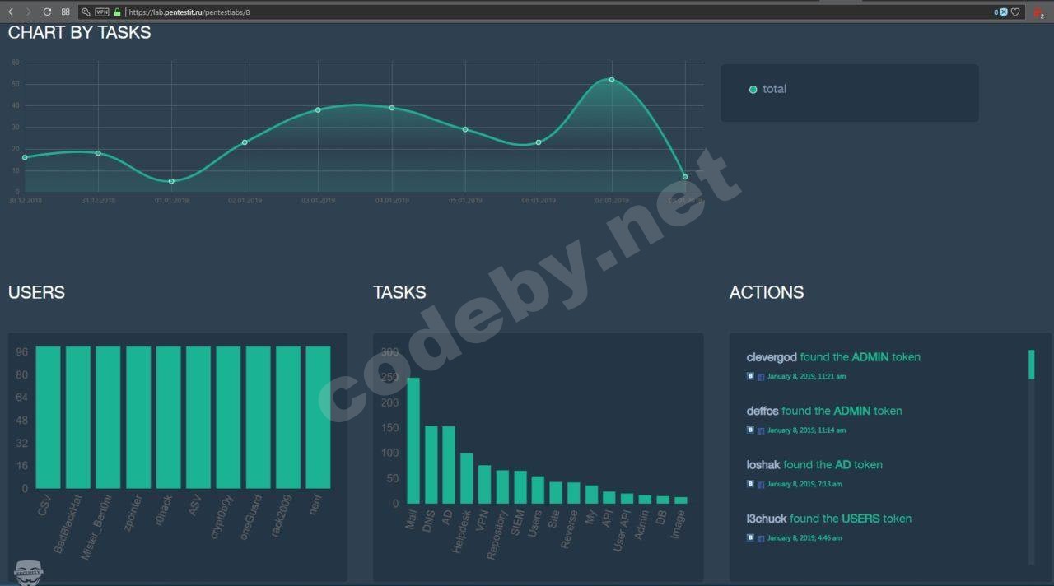
Task: Click the rack2009 bar in Users chart
Action: (288, 417)
